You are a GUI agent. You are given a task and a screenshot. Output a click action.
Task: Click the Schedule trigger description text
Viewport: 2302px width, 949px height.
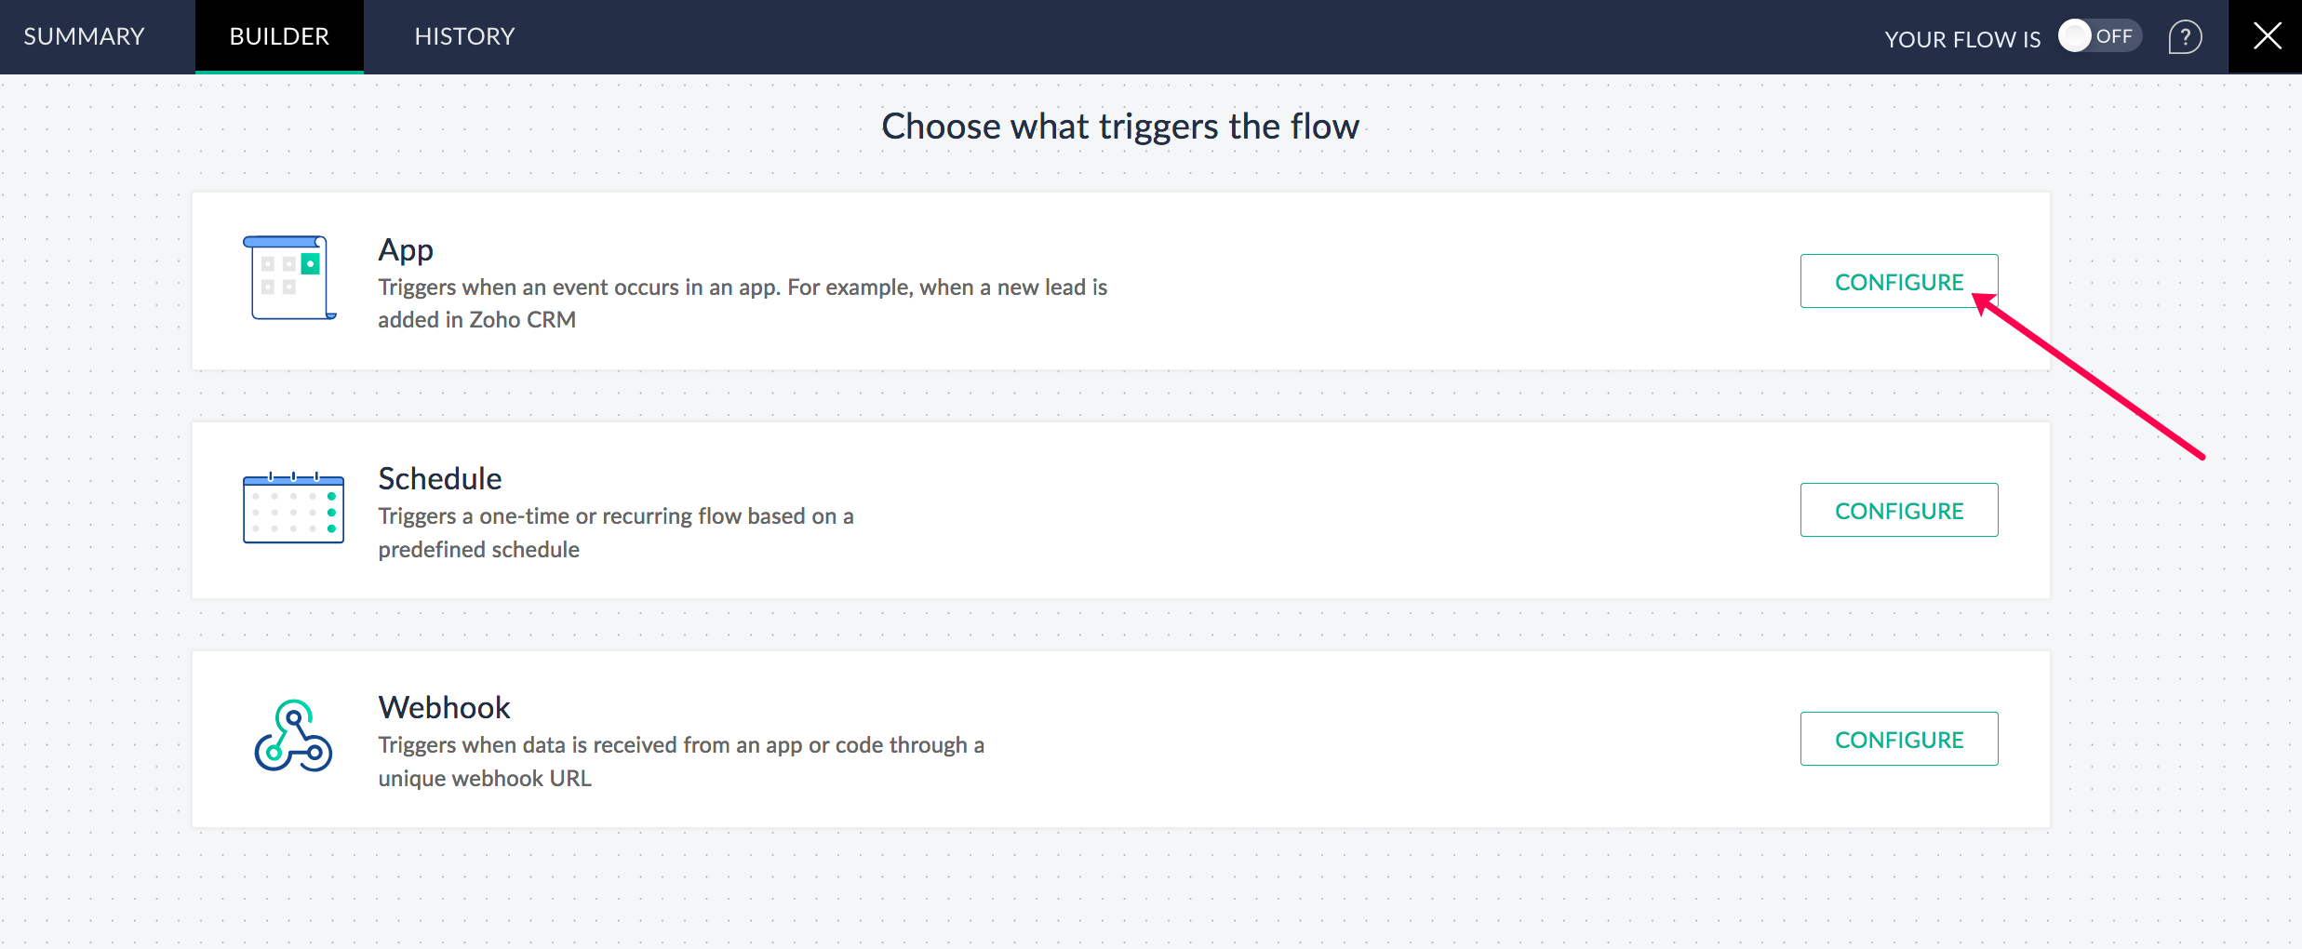615,532
